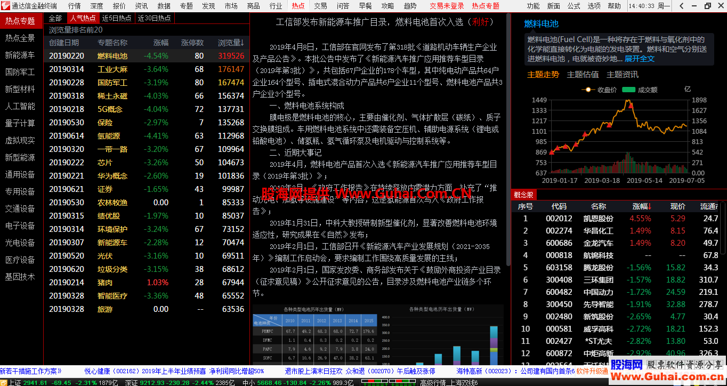The image size is (727, 386).
Task: Open the 报价 menu
Action: (x=119, y=6)
